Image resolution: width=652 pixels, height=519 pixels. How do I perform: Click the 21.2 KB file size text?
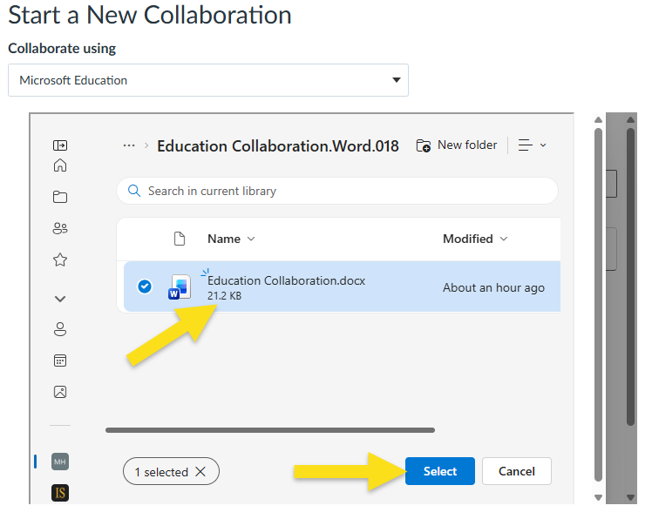pos(224,296)
